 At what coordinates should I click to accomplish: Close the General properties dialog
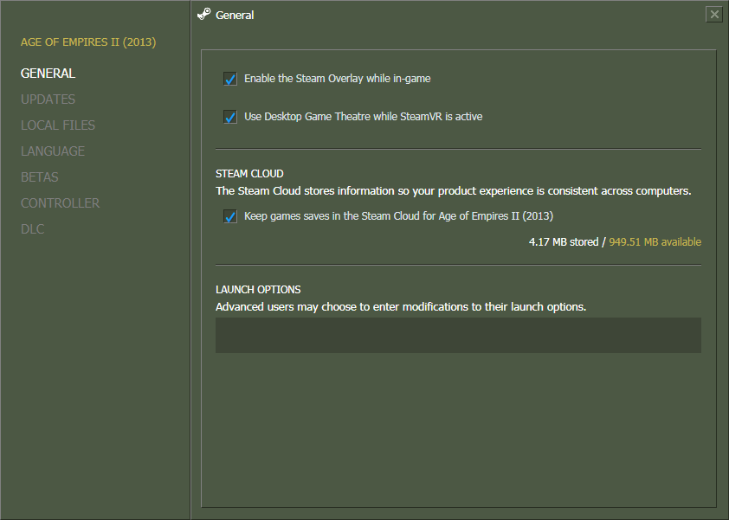pyautogui.click(x=714, y=14)
